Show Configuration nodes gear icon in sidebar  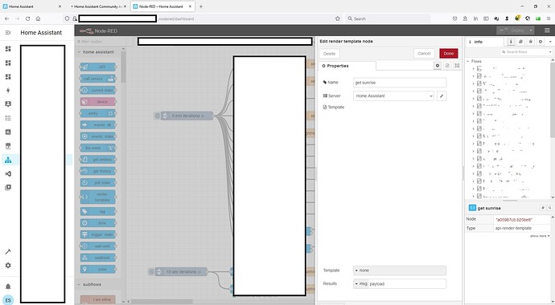click(541, 42)
